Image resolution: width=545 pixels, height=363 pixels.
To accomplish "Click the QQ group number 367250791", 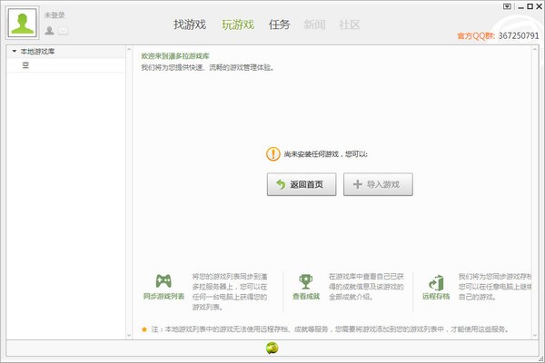I will click(x=519, y=35).
